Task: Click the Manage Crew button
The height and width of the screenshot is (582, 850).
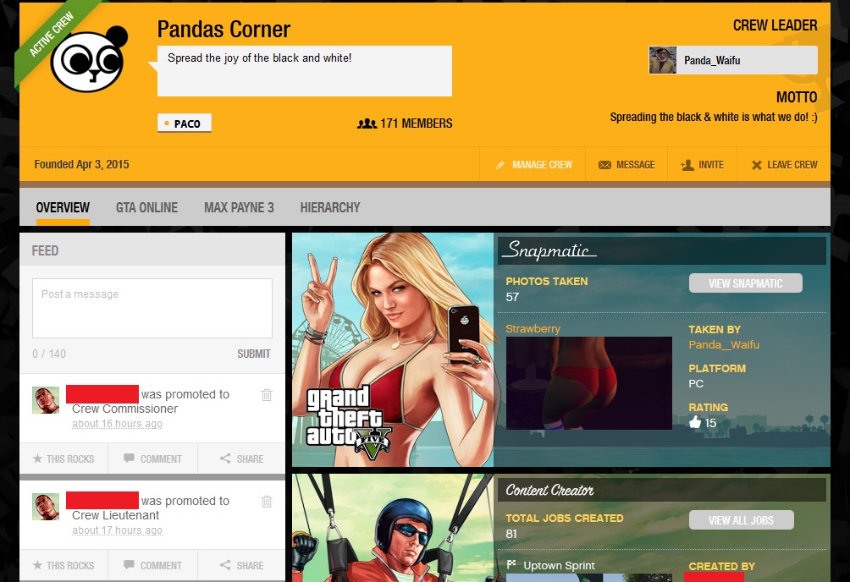Action: click(533, 165)
